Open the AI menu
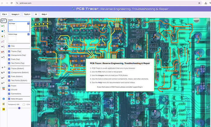The image size is (211, 127). tap(36, 14)
